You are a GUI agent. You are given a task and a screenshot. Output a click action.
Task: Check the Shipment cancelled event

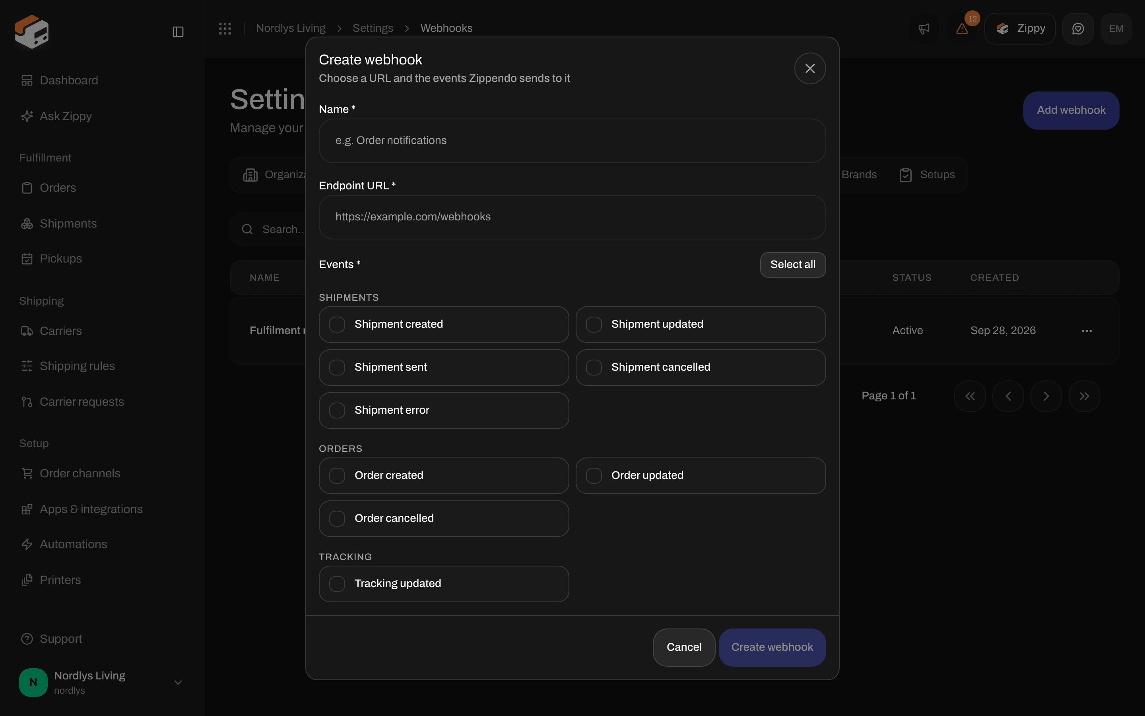coord(594,368)
